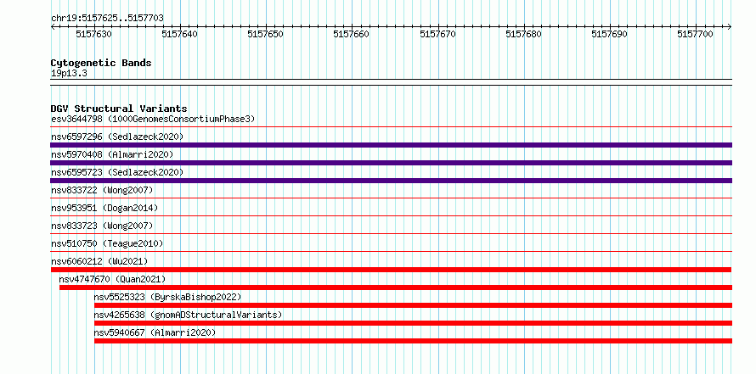Open nsv5940667 (Almarri2020) label
This screenshot has width=756, height=374.
click(x=155, y=332)
